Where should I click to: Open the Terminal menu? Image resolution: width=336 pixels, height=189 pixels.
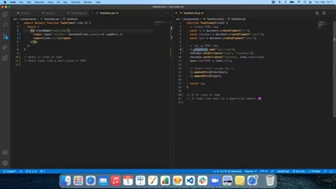click(x=76, y=2)
